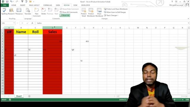Click the cell with fd in column G
This screenshot has height=107, width=190.
85,61
